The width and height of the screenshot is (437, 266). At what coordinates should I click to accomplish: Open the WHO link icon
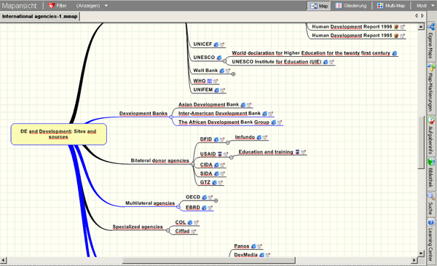click(x=210, y=81)
